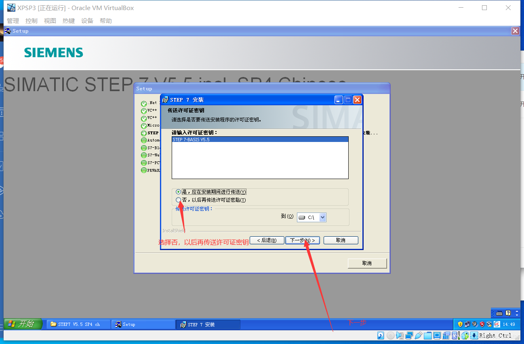Click the S7-We pending status icon

[x=144, y=155]
